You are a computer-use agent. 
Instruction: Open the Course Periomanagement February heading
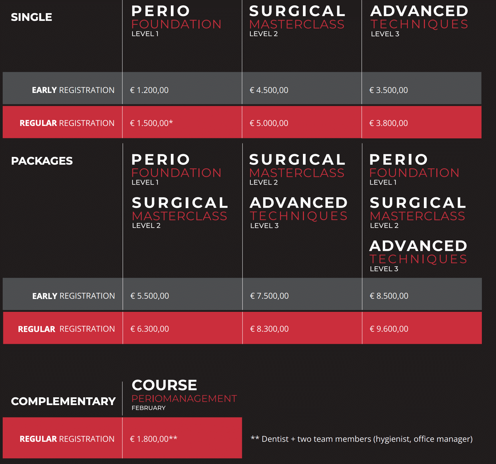point(184,394)
